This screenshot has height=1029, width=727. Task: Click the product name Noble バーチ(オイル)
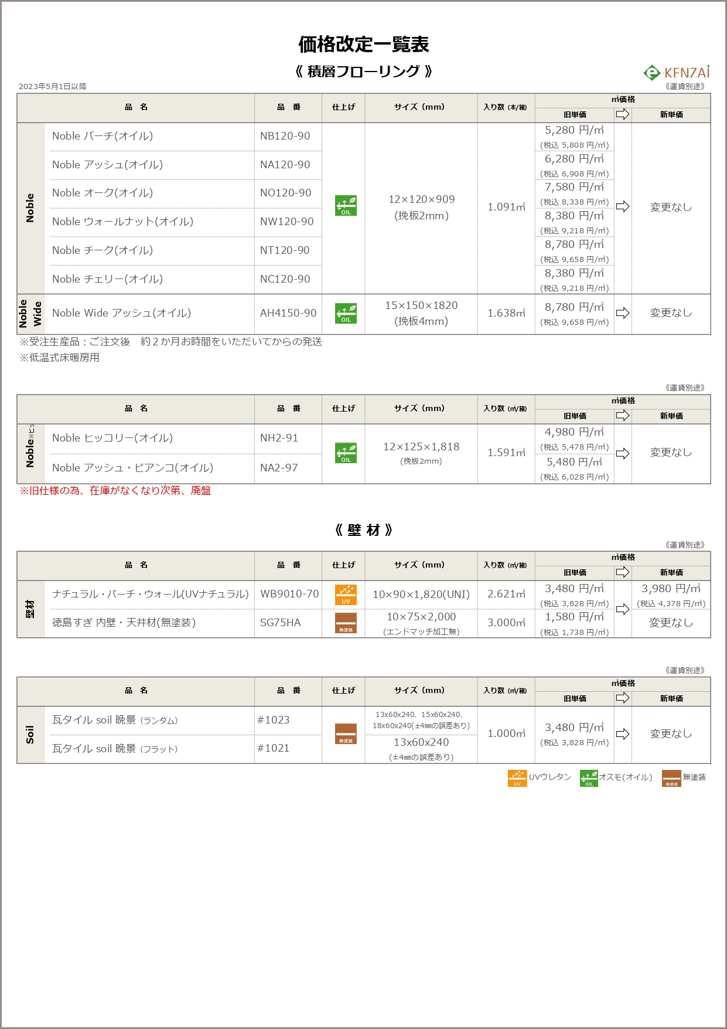(x=103, y=136)
